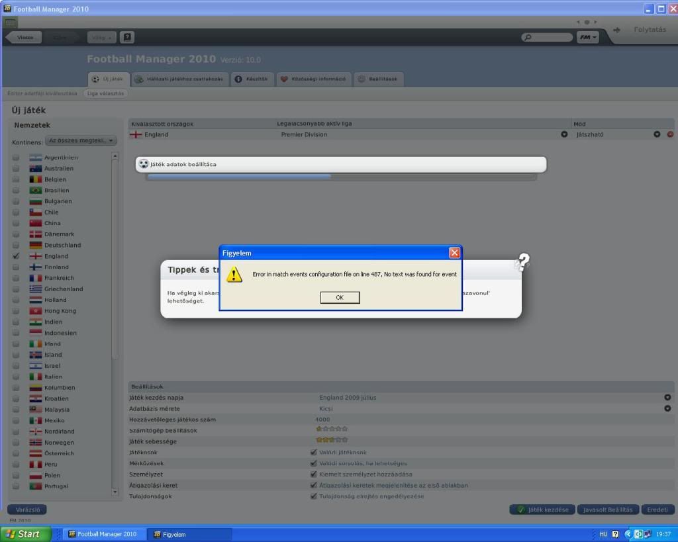The height and width of the screenshot is (542, 678).
Task: Close the Figyelem error dialog
Action: [x=454, y=253]
